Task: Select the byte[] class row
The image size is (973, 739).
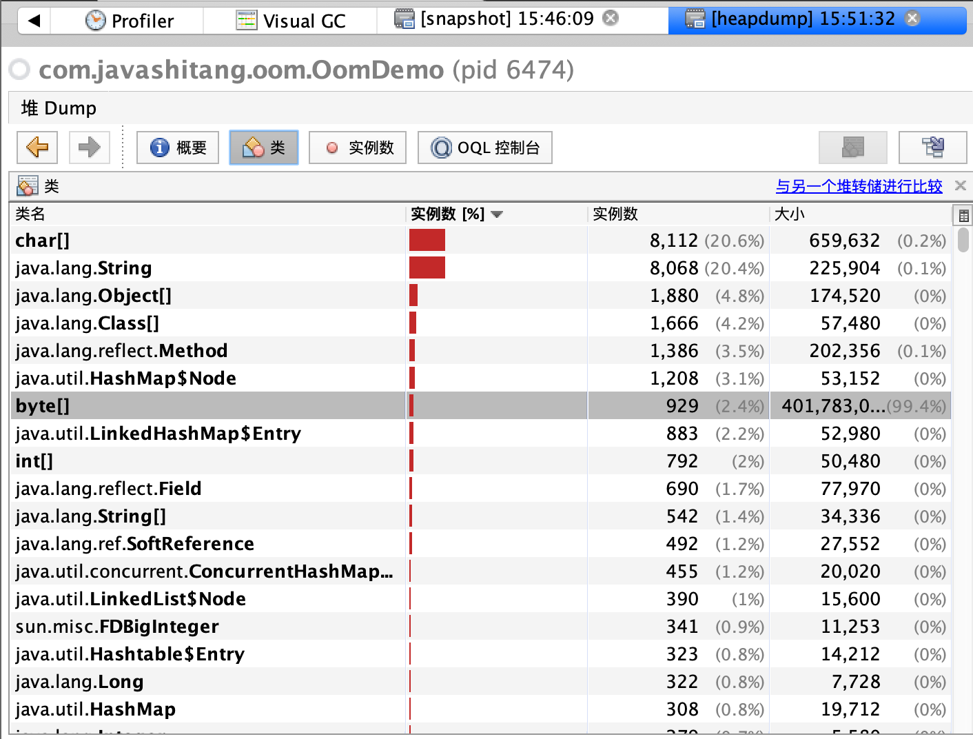Action: 481,405
